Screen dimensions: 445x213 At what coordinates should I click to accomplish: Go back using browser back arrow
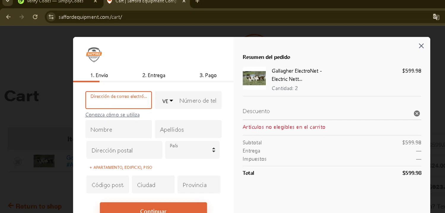click(8, 17)
